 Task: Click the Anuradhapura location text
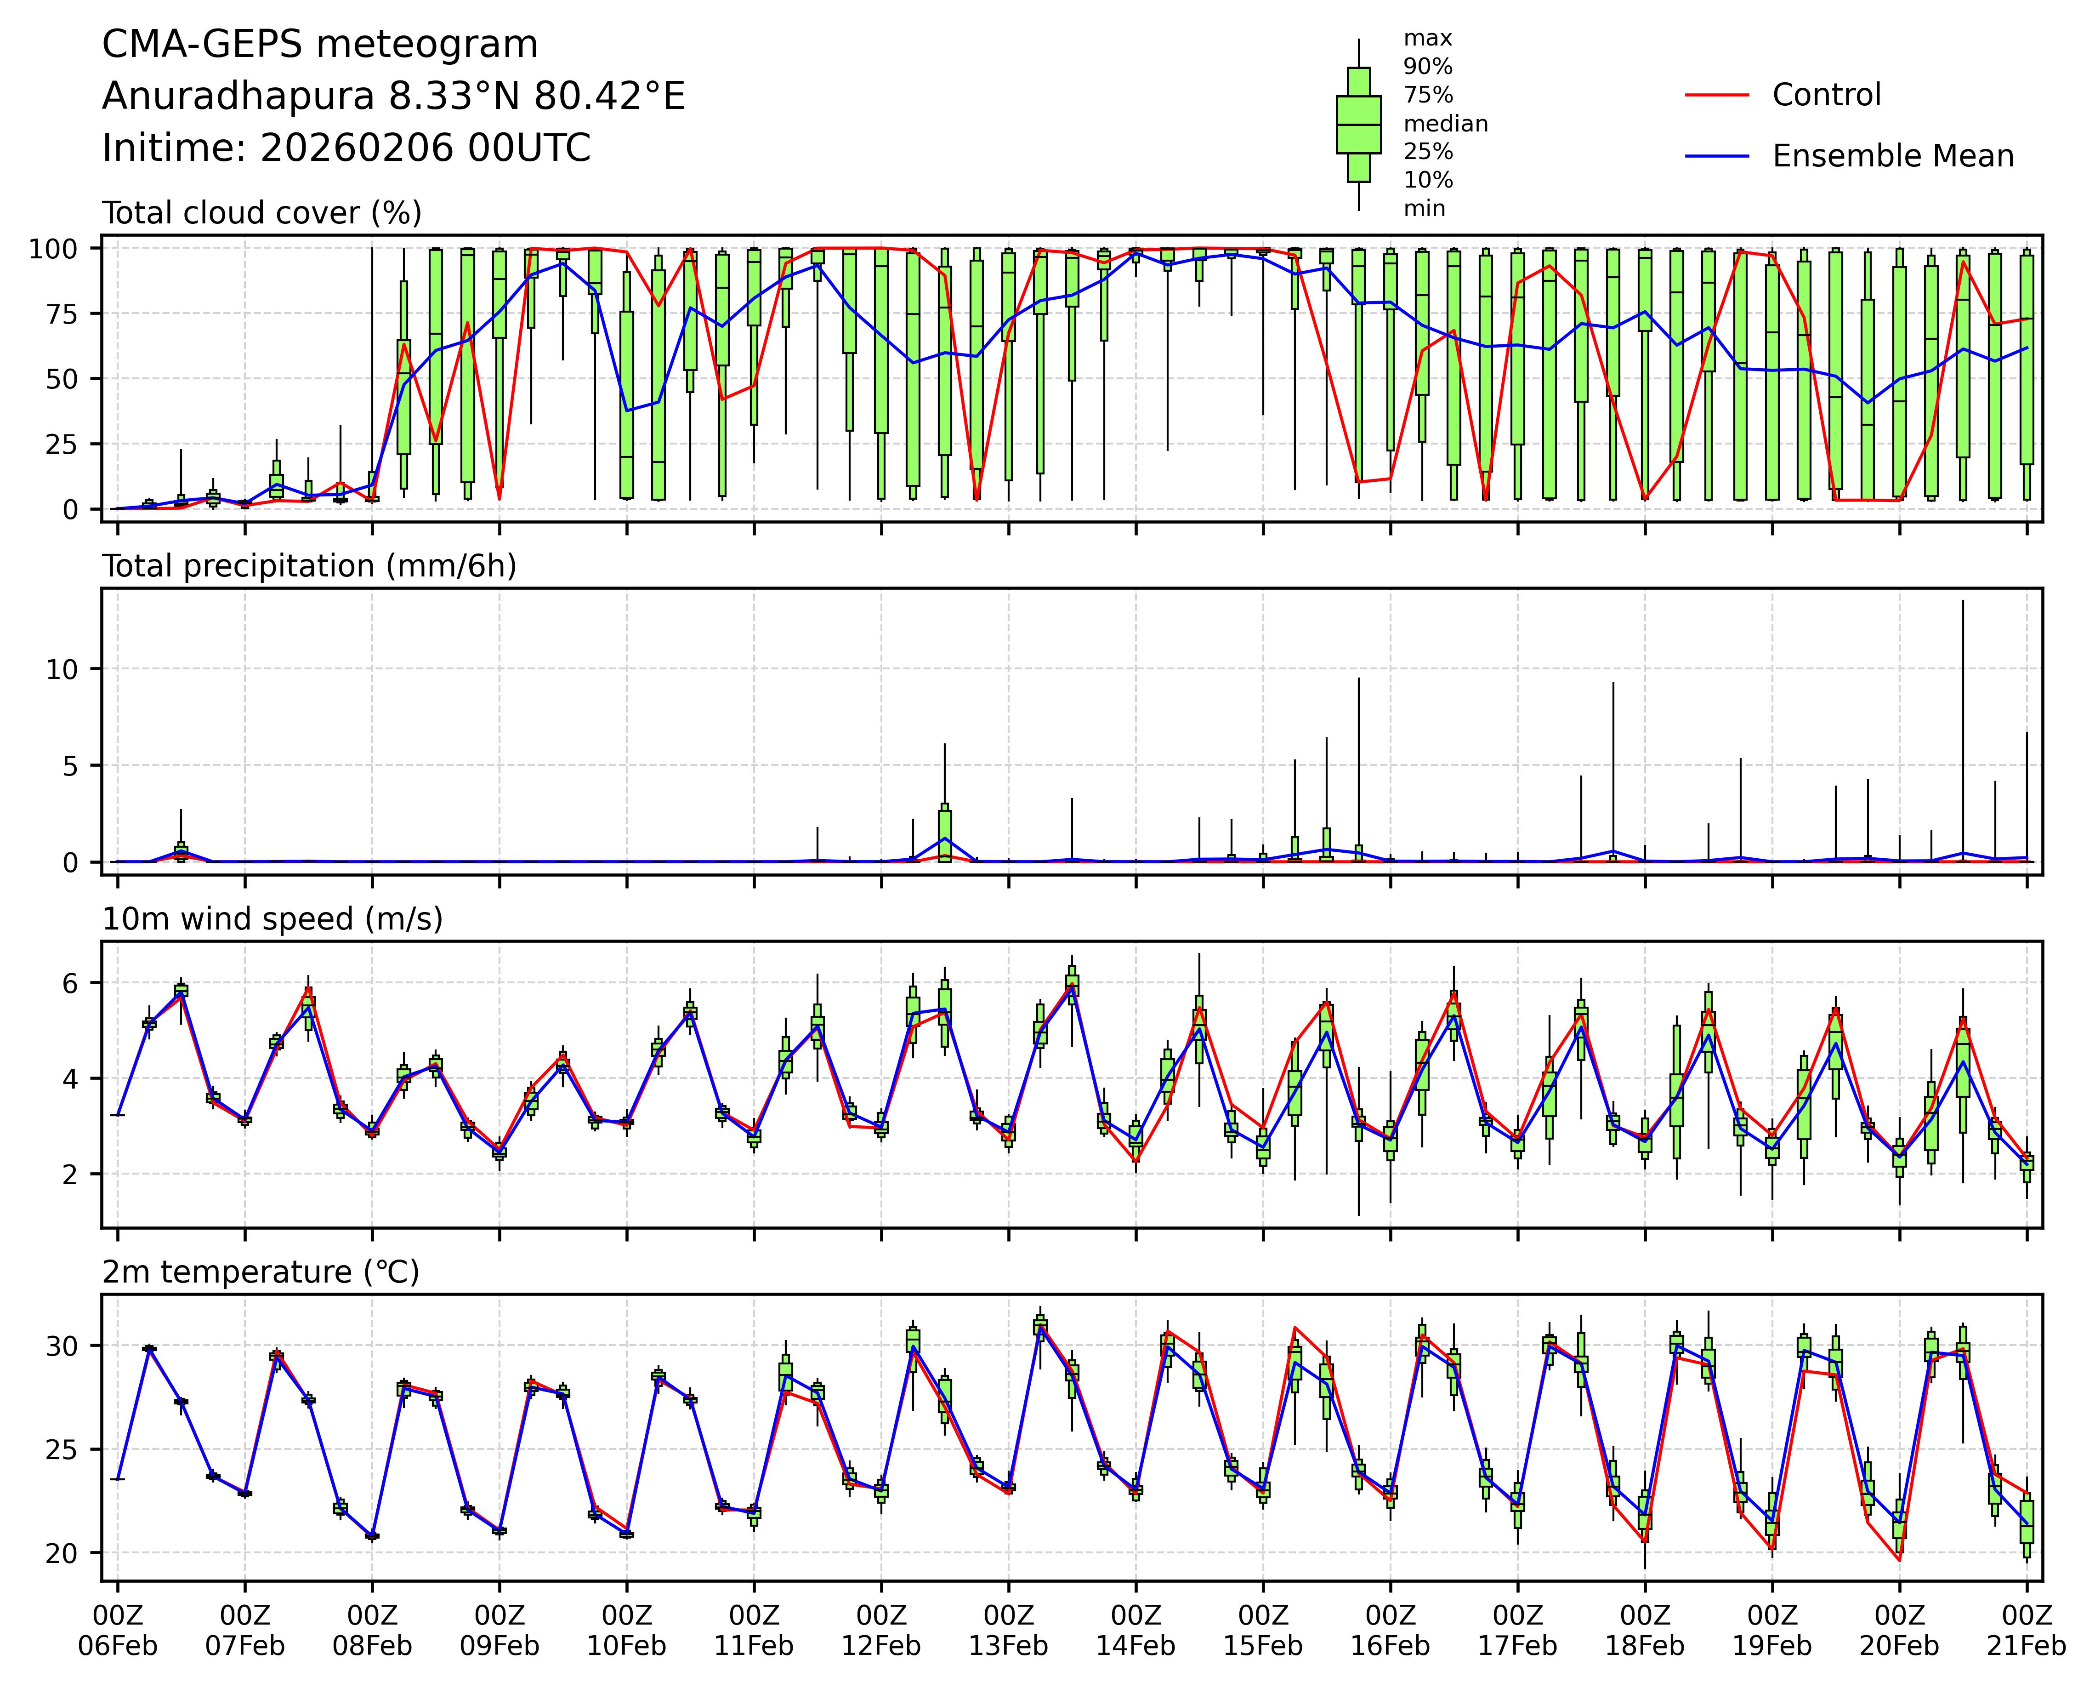coord(394,96)
